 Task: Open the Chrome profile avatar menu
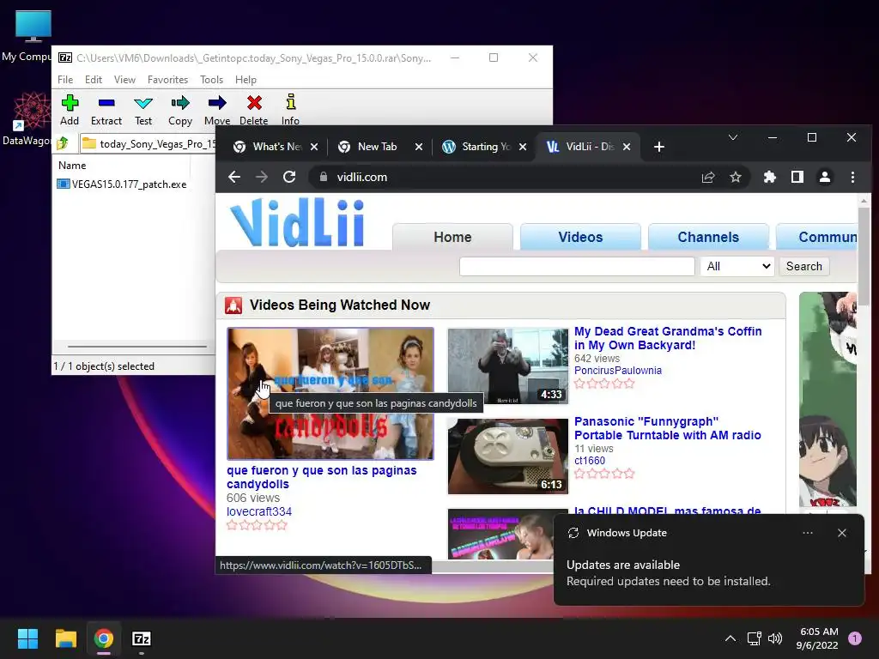click(825, 177)
